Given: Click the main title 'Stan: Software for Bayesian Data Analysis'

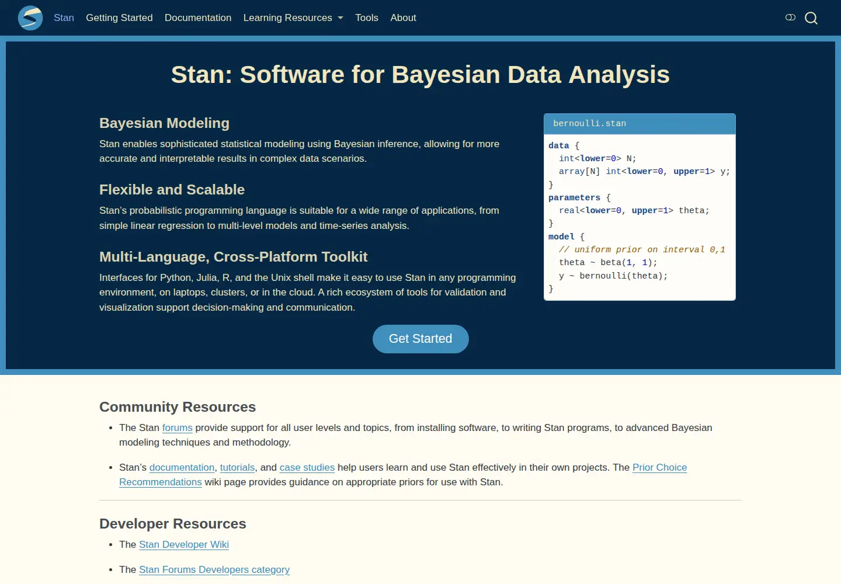Looking at the screenshot, I should 420,75.
